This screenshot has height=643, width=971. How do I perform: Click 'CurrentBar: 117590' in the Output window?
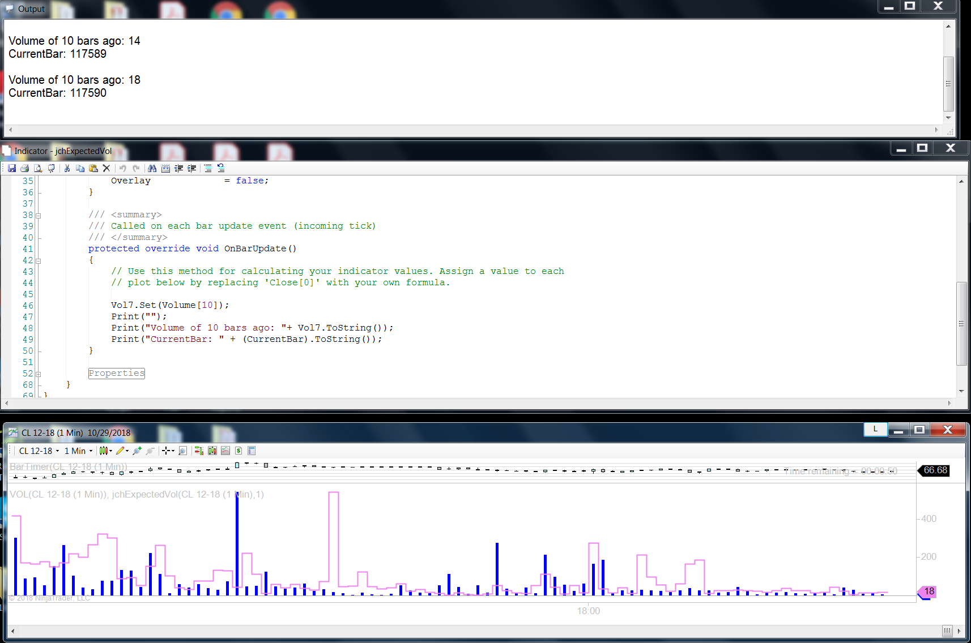57,93
